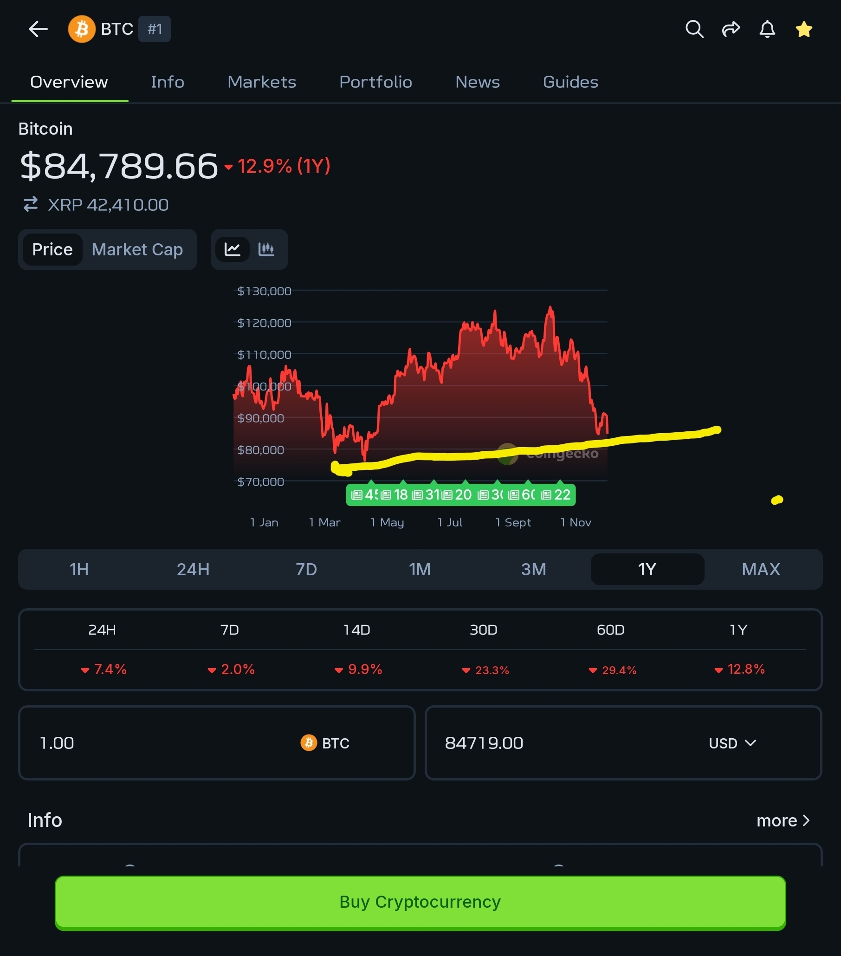Tap the XRP 42,410.00 conversion price
The image size is (841, 956).
[x=108, y=204]
